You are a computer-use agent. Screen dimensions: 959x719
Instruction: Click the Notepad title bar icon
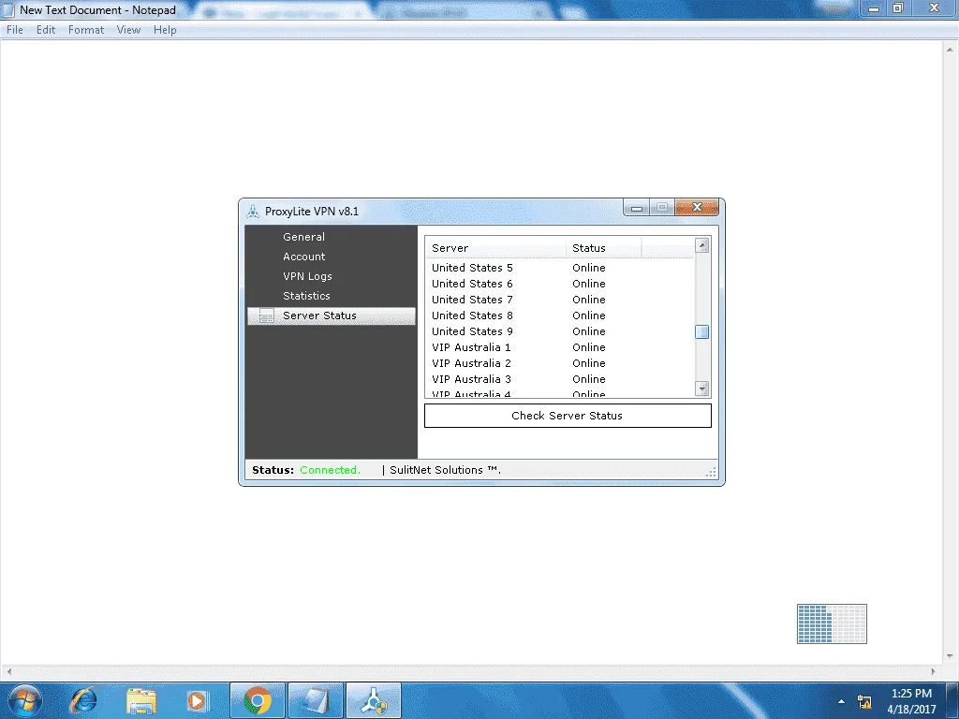coord(8,9)
